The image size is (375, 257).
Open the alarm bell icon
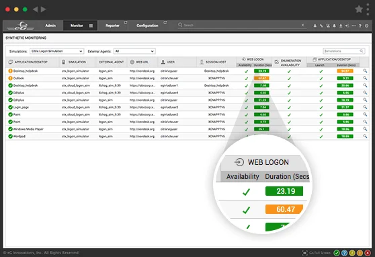pyautogui.click(x=335, y=26)
